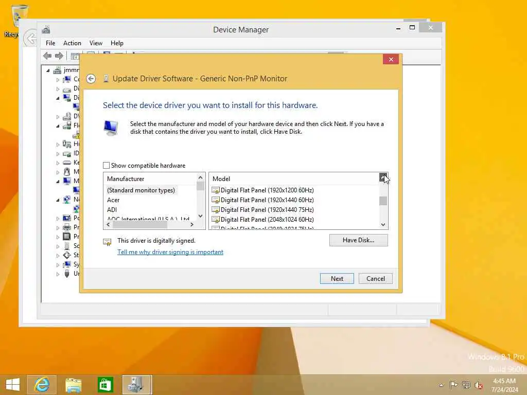Check Show compatible hardware checkbox
The image size is (527, 395).
106,165
